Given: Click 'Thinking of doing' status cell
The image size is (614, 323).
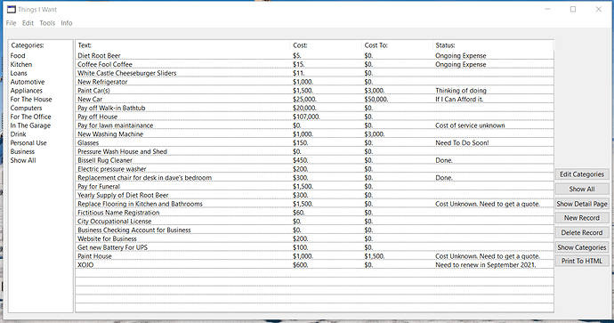Looking at the screenshot, I should (461, 91).
